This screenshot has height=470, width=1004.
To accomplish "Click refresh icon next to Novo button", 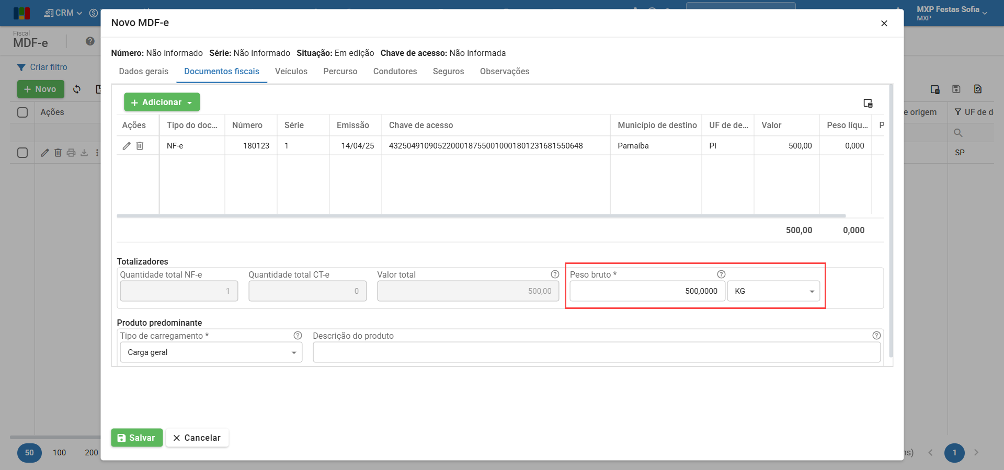I will tap(77, 89).
